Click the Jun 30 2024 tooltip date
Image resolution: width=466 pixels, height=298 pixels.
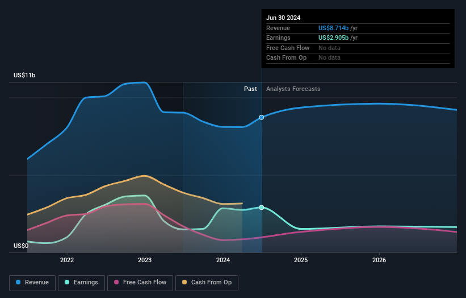283,18
